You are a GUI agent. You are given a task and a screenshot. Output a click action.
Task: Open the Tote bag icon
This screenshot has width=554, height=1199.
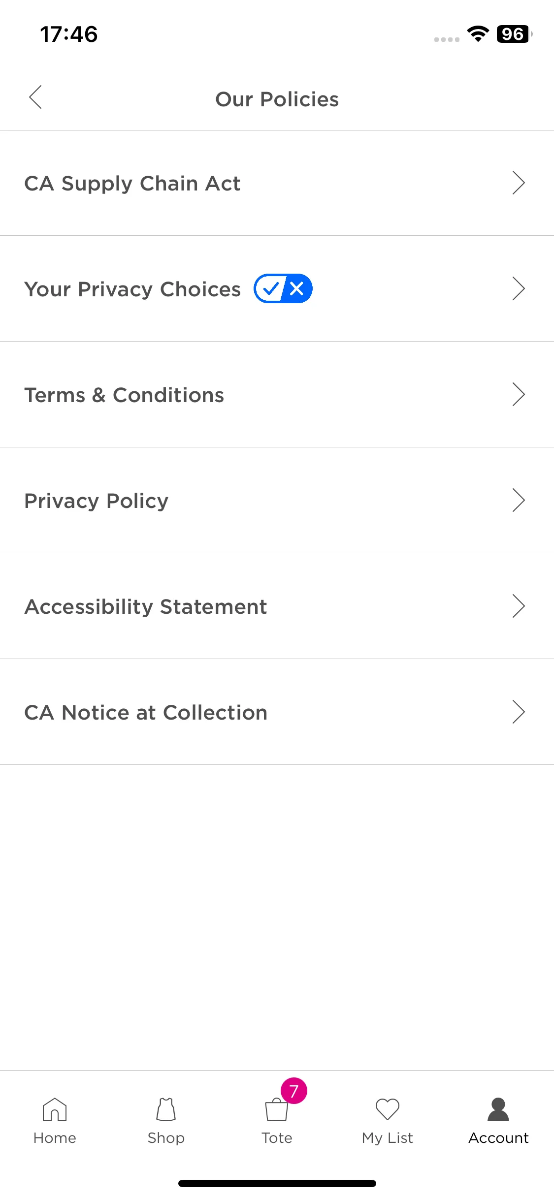(x=277, y=1110)
